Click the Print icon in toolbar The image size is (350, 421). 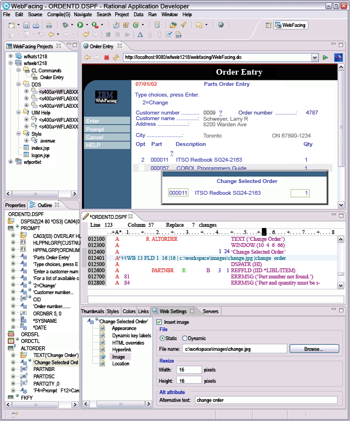[x=36, y=25]
